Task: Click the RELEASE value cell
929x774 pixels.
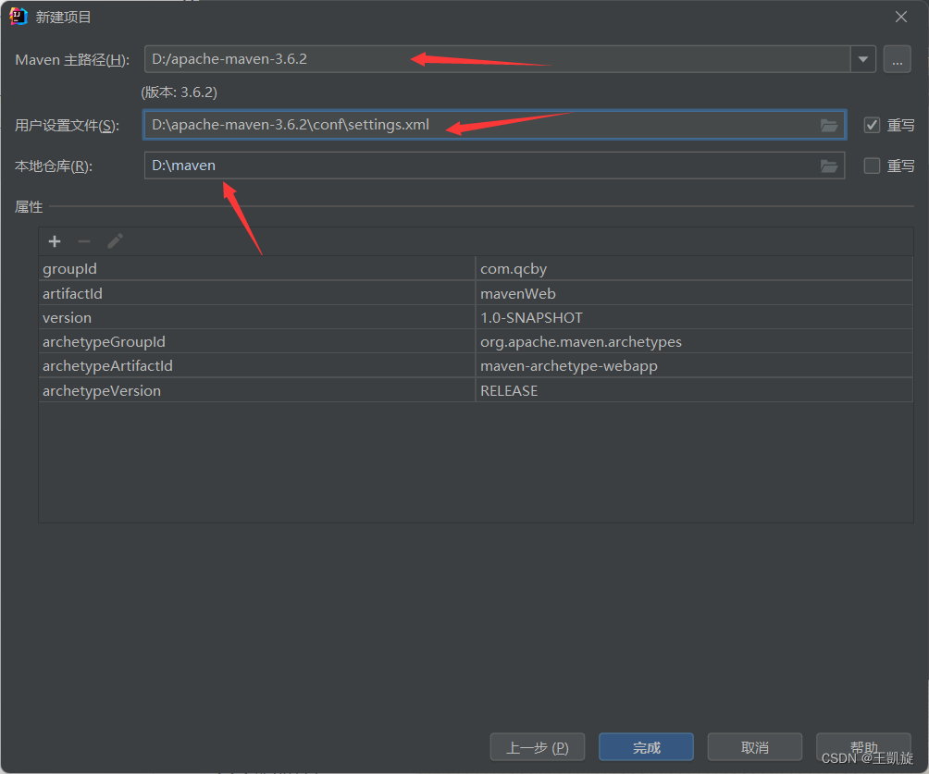Action: click(694, 391)
